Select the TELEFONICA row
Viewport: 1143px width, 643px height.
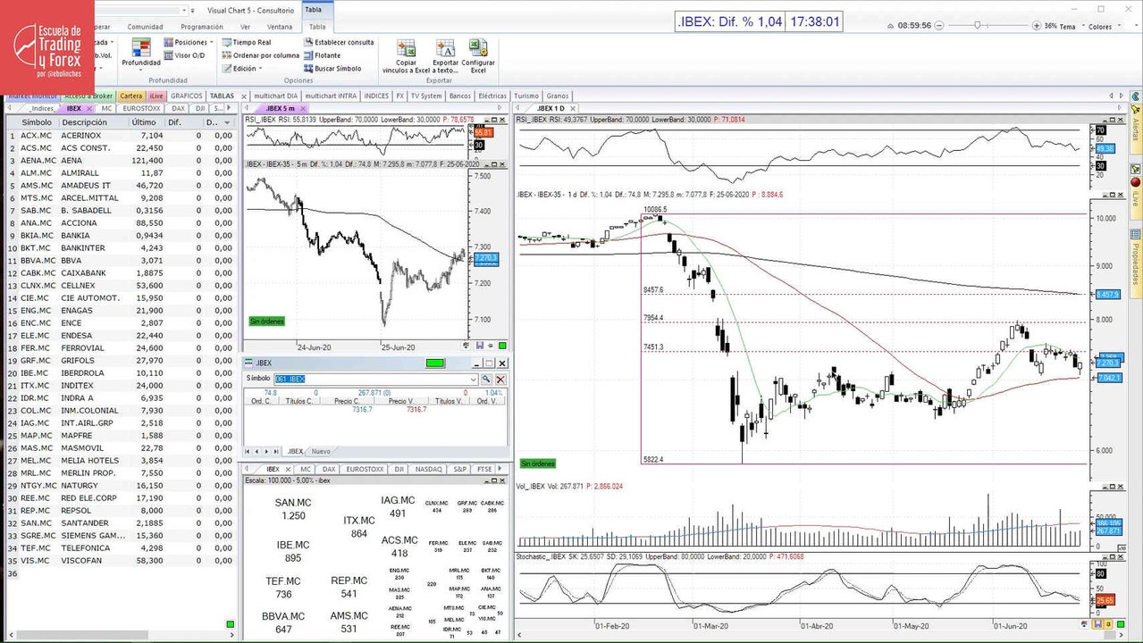pyautogui.click(x=121, y=547)
